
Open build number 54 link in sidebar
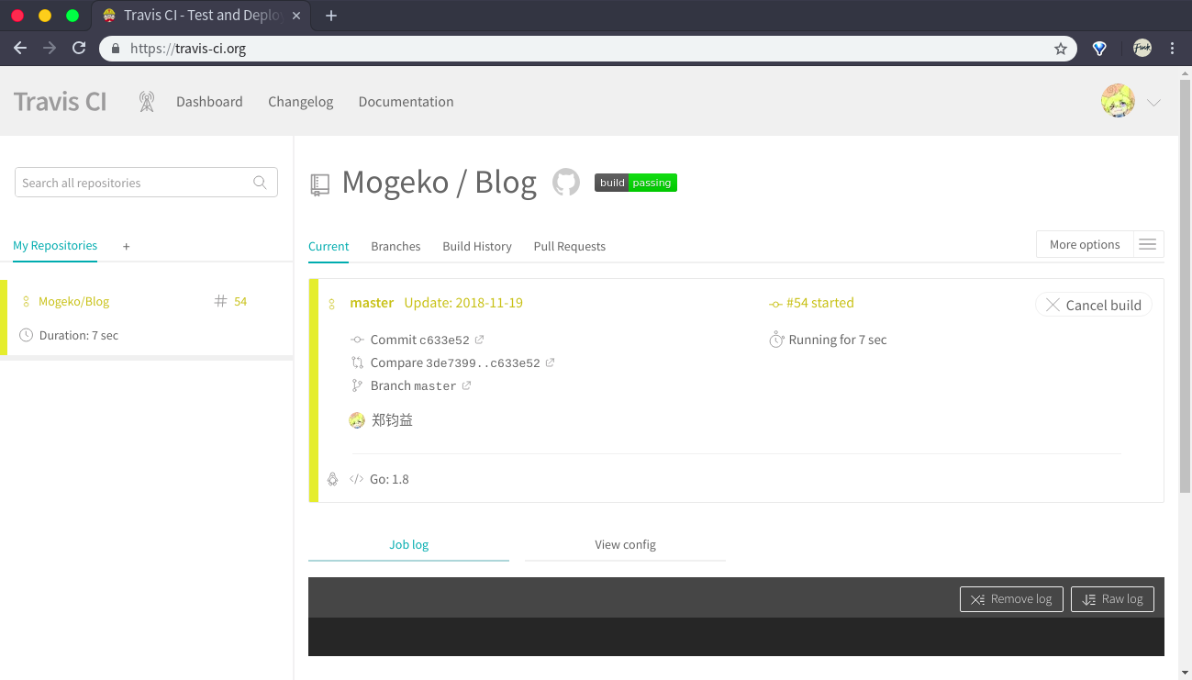tap(240, 301)
